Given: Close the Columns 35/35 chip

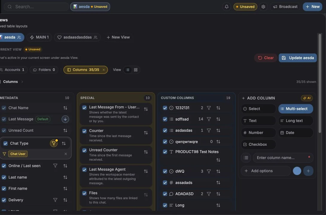Looking at the screenshot, I should pos(103,70).
